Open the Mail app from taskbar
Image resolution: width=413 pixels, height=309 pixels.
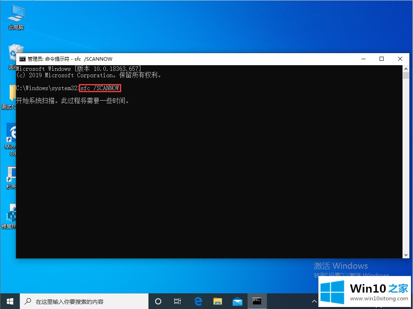[x=237, y=301]
